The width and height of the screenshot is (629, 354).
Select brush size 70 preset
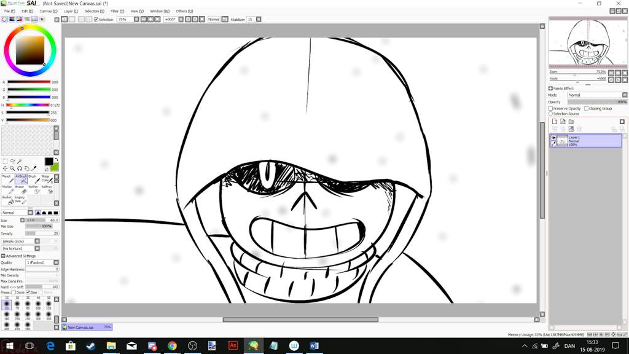tap(17, 305)
